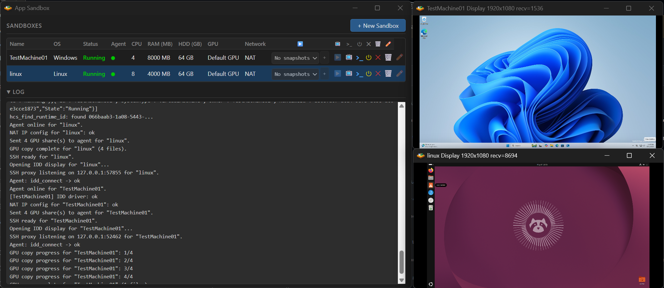This screenshot has width=664, height=288.
Task: Minimize the TestMachine01 Display window
Action: coord(606,8)
